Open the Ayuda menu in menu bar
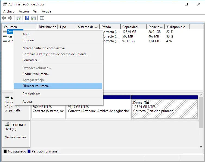This screenshot has width=205, height=162. [x=46, y=11]
